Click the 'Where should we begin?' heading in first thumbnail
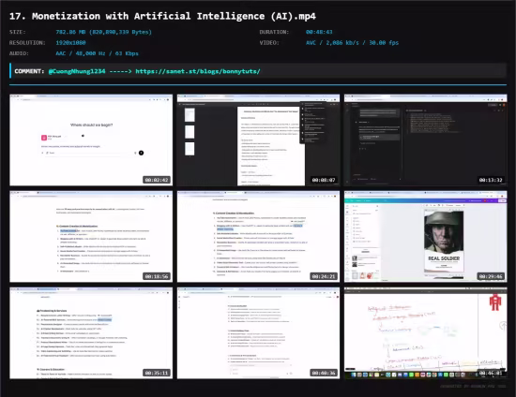Viewport: 516px width, 397px height. click(92, 125)
